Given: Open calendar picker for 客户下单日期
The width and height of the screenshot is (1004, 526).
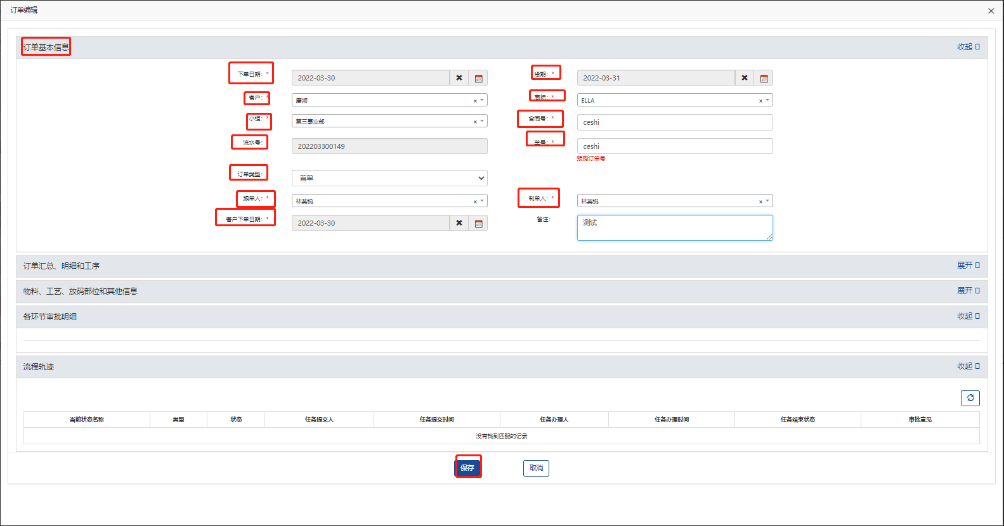Looking at the screenshot, I should [x=478, y=223].
